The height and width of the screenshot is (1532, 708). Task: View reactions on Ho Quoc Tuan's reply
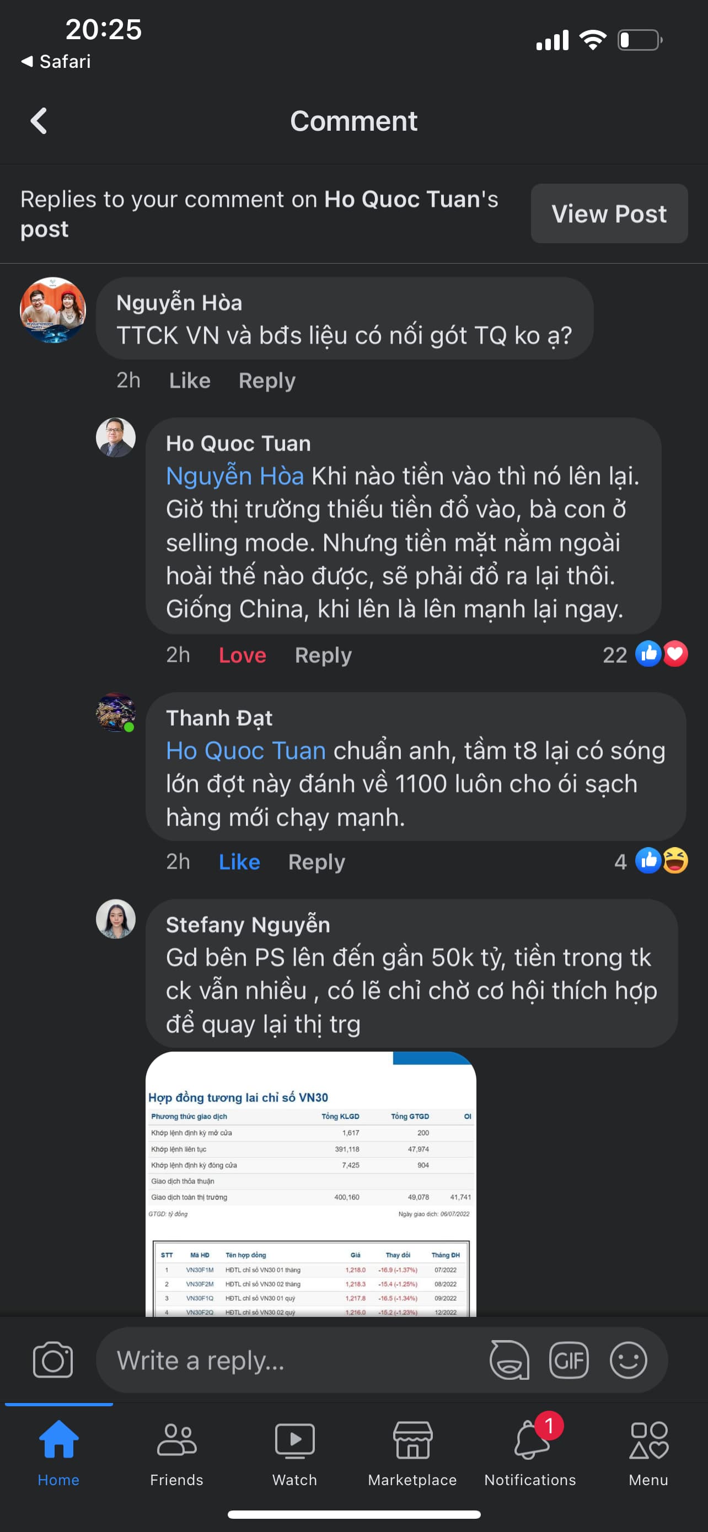[x=646, y=655]
